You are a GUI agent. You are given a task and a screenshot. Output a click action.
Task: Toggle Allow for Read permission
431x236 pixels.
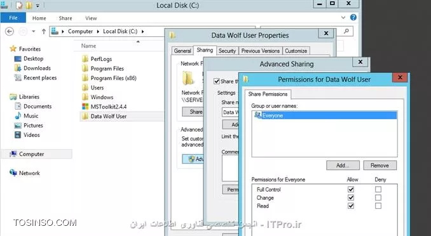pos(351,206)
